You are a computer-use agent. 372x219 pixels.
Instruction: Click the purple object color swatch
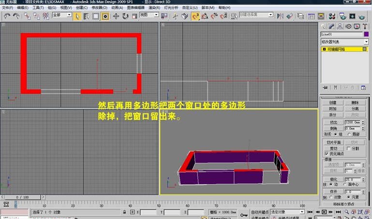(366, 34)
